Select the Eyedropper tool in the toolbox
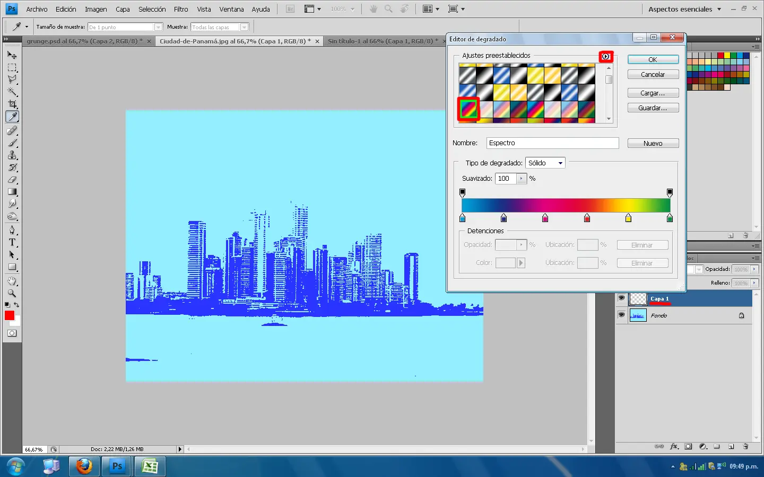The image size is (764, 477). [x=12, y=117]
